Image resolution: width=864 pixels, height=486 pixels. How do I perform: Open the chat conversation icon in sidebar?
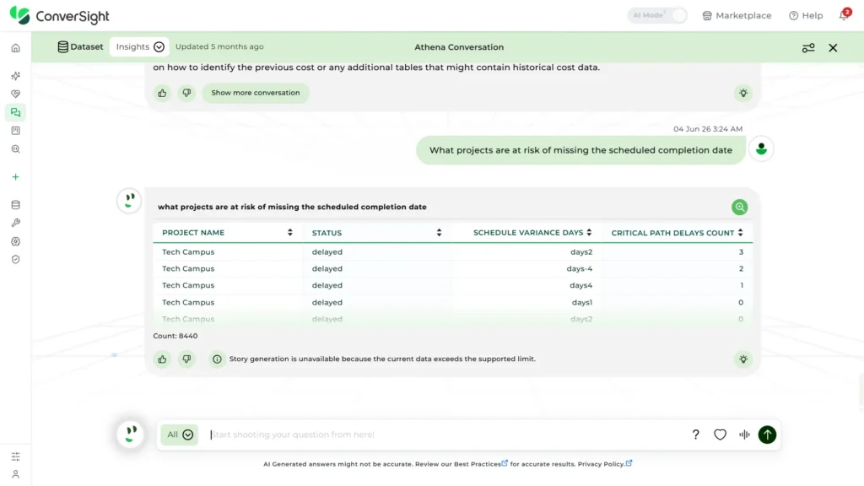(x=15, y=112)
